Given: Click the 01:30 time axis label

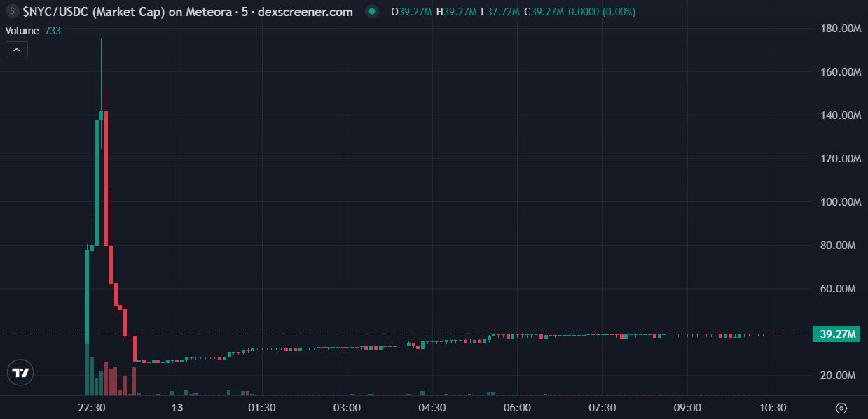Looking at the screenshot, I should coord(261,408).
